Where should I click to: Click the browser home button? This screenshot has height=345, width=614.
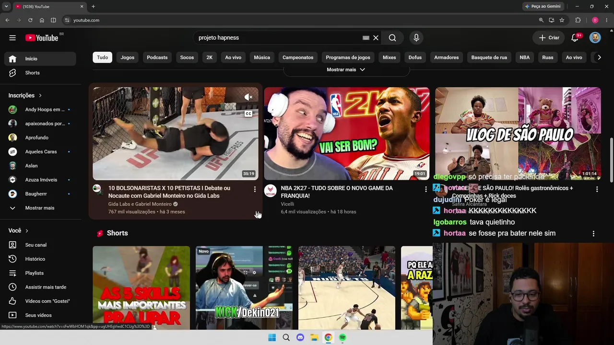[42, 20]
